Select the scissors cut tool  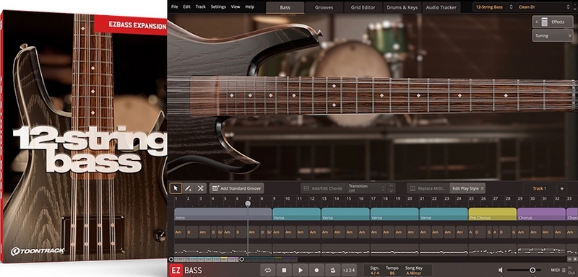coord(200,188)
